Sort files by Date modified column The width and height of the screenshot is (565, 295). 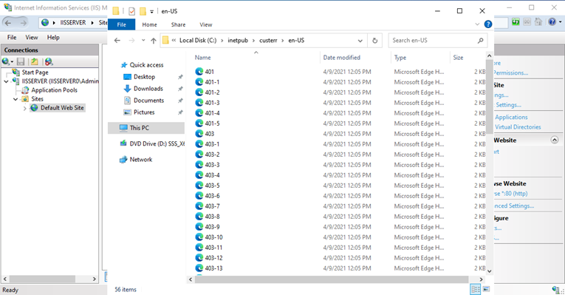tap(342, 58)
